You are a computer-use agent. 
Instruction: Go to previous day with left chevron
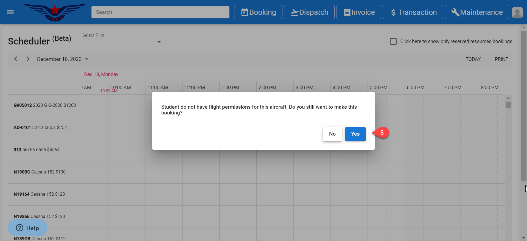(16, 59)
